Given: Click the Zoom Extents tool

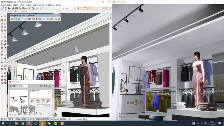Looking at the screenshot, I should point(2,69).
